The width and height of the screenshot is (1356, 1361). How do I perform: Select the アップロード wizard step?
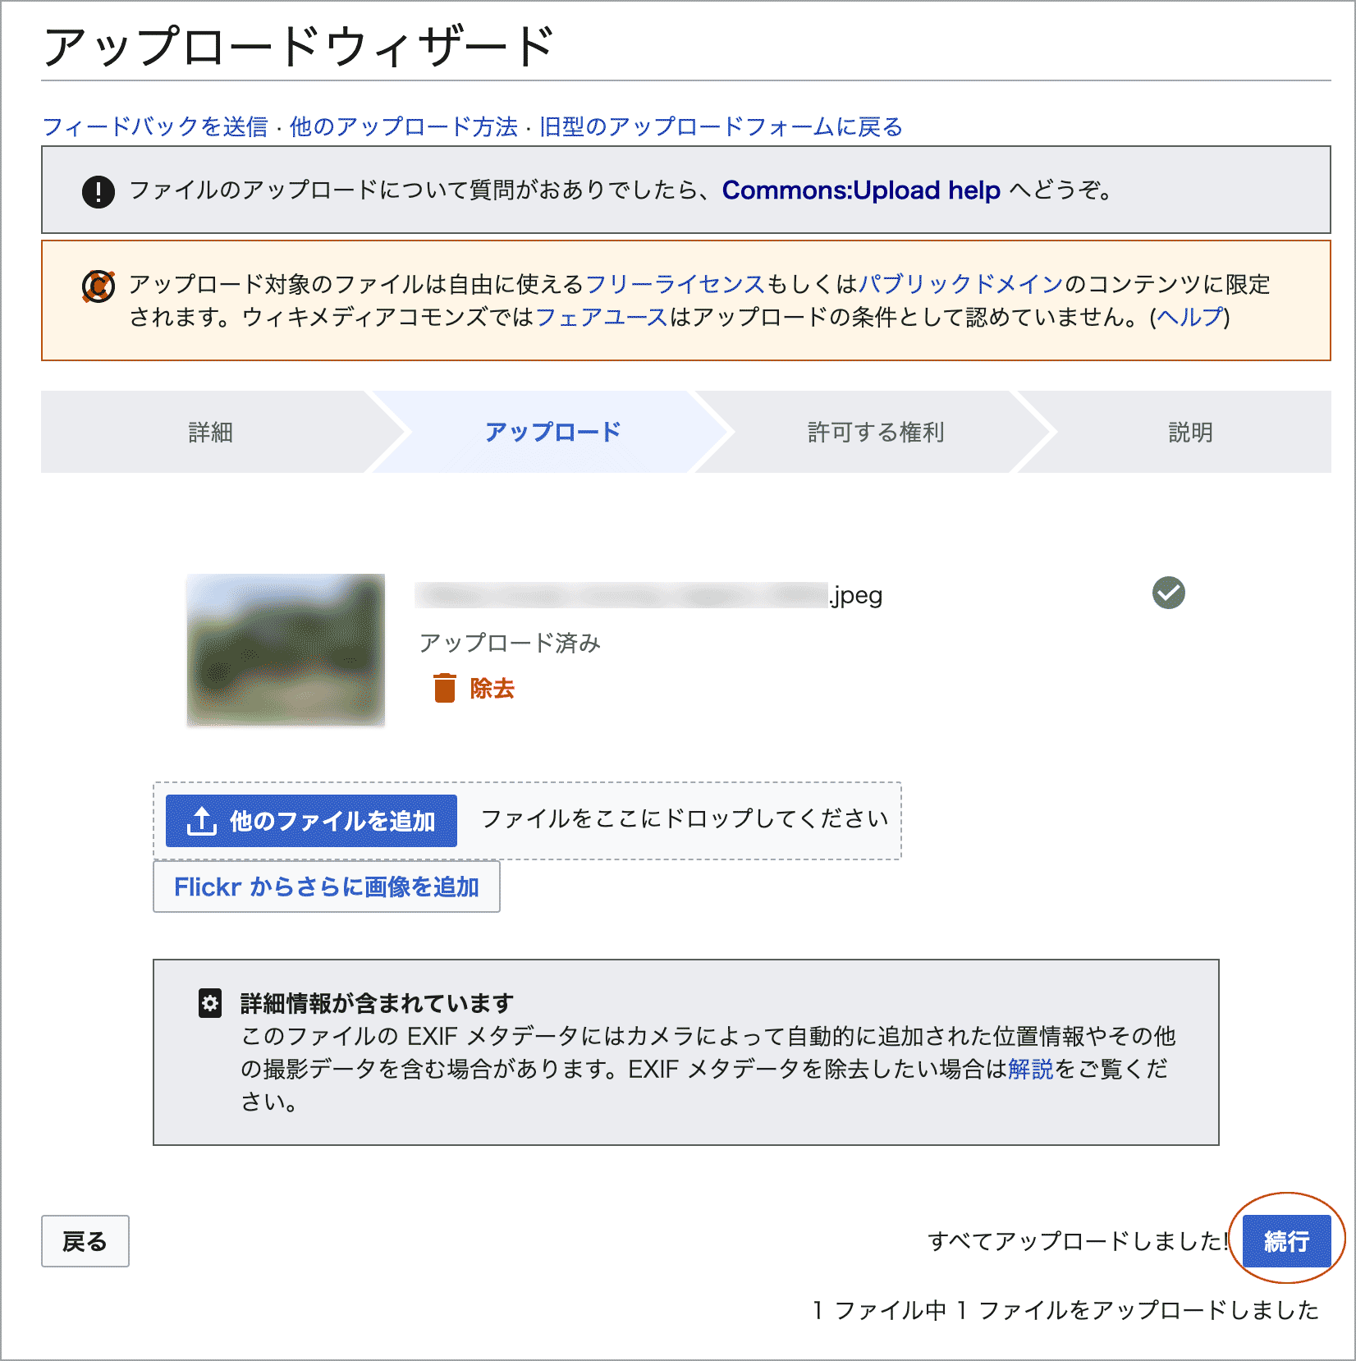pos(552,432)
